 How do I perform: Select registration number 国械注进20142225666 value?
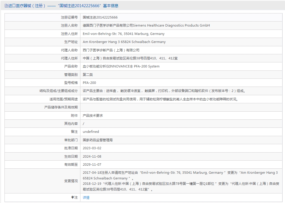(100, 17)
